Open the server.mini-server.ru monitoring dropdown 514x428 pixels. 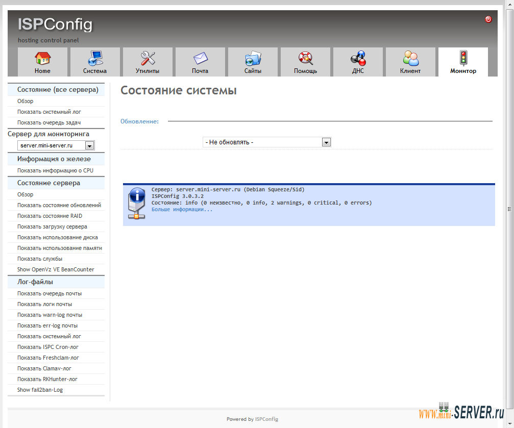click(x=56, y=145)
